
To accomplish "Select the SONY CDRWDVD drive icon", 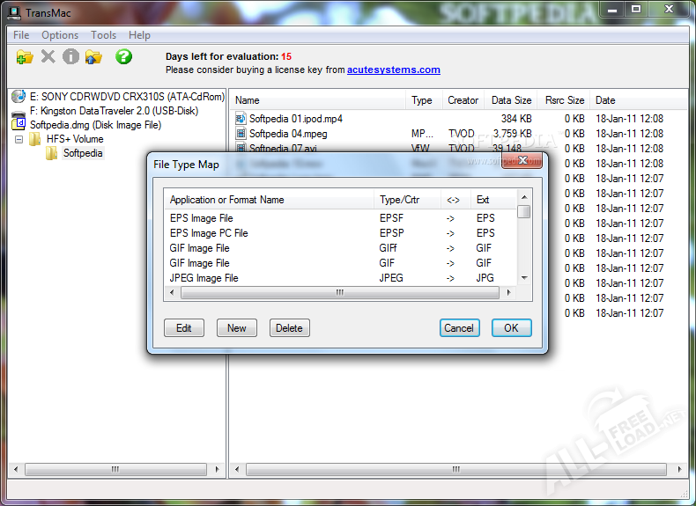I will (19, 97).
